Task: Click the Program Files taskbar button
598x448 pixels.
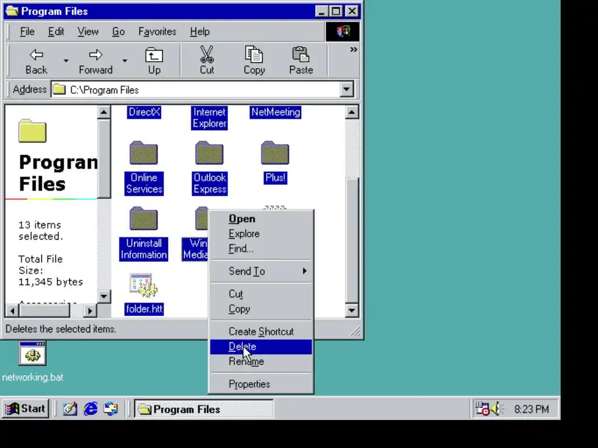Action: pos(204,409)
